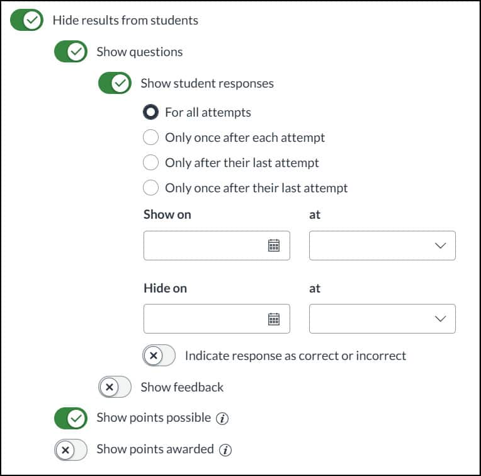Turn off Show student responses toggle
The width and height of the screenshot is (481, 476).
[x=115, y=83]
